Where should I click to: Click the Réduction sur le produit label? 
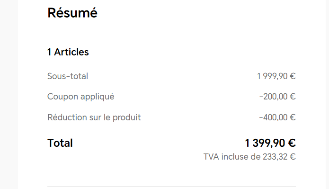[94, 117]
